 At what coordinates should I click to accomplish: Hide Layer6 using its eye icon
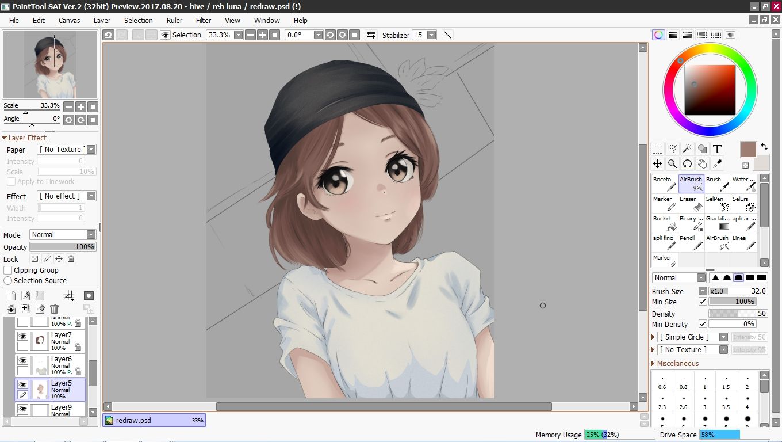pos(22,360)
